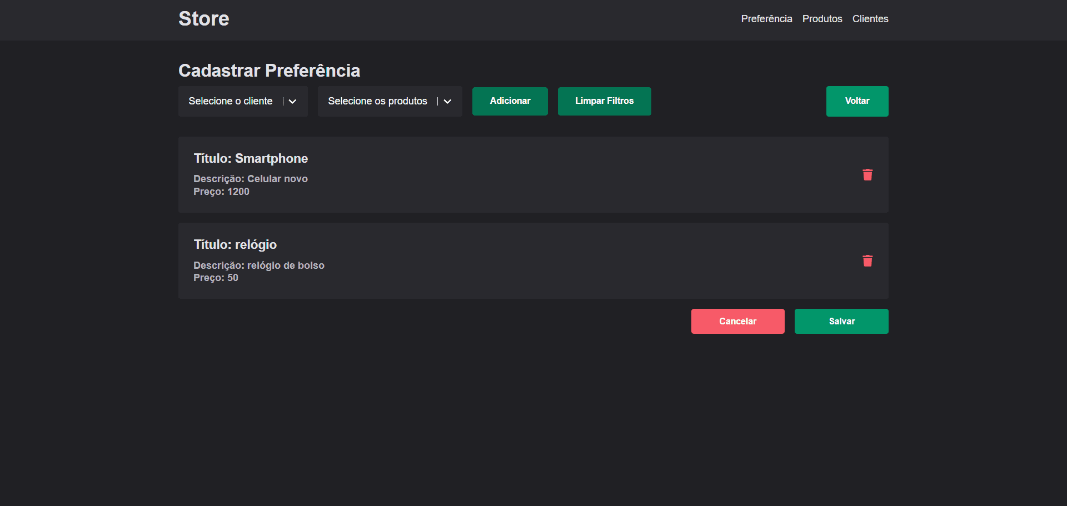Click the Adicionar button

point(510,101)
